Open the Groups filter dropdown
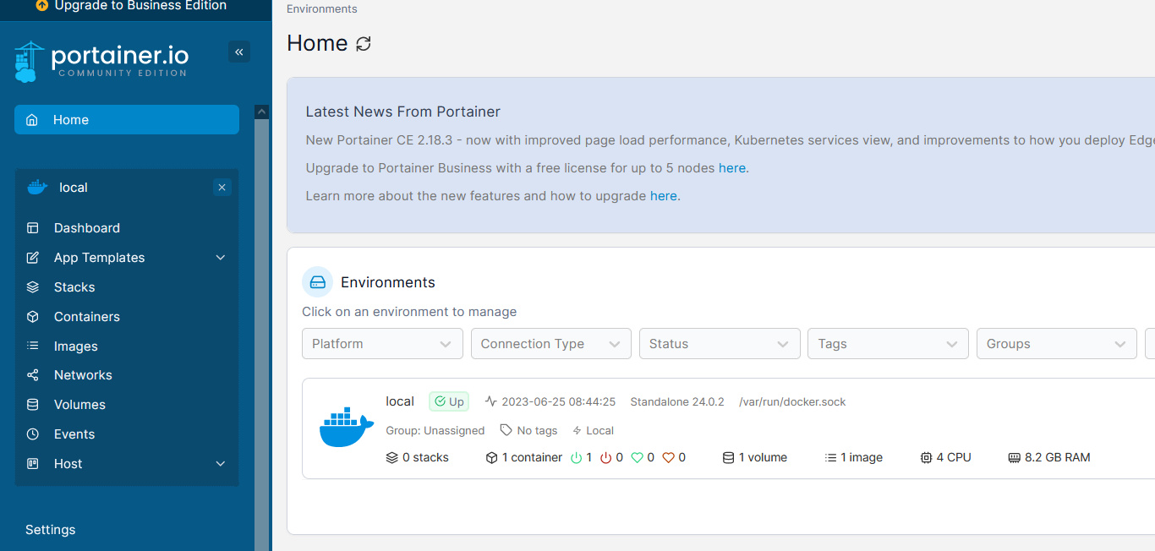Screen dimensions: 1155x551 click(x=1057, y=344)
